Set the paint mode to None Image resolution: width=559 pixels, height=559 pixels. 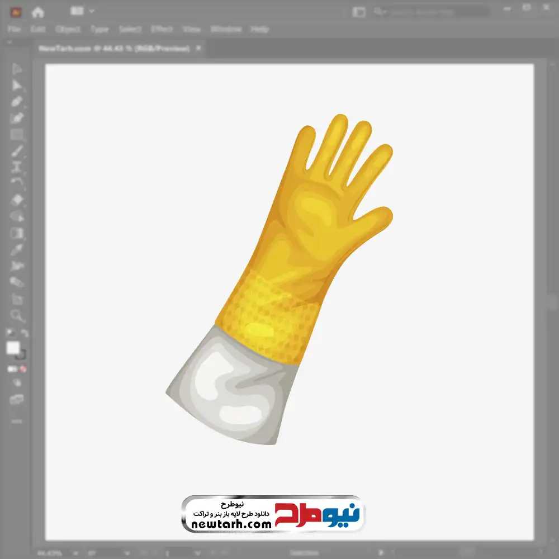[x=23, y=369]
